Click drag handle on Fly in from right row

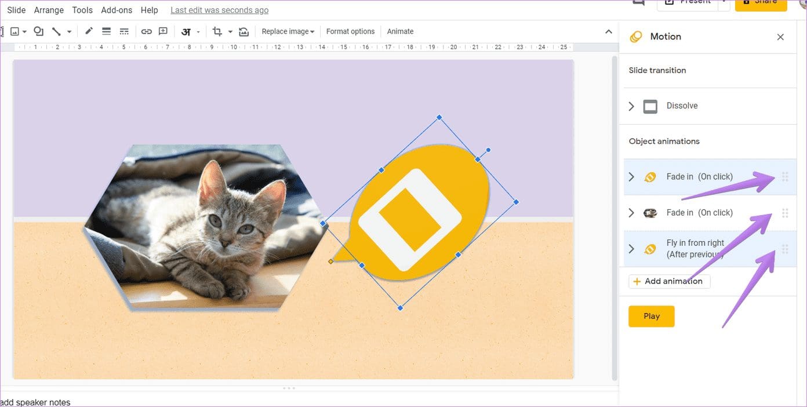coord(785,249)
